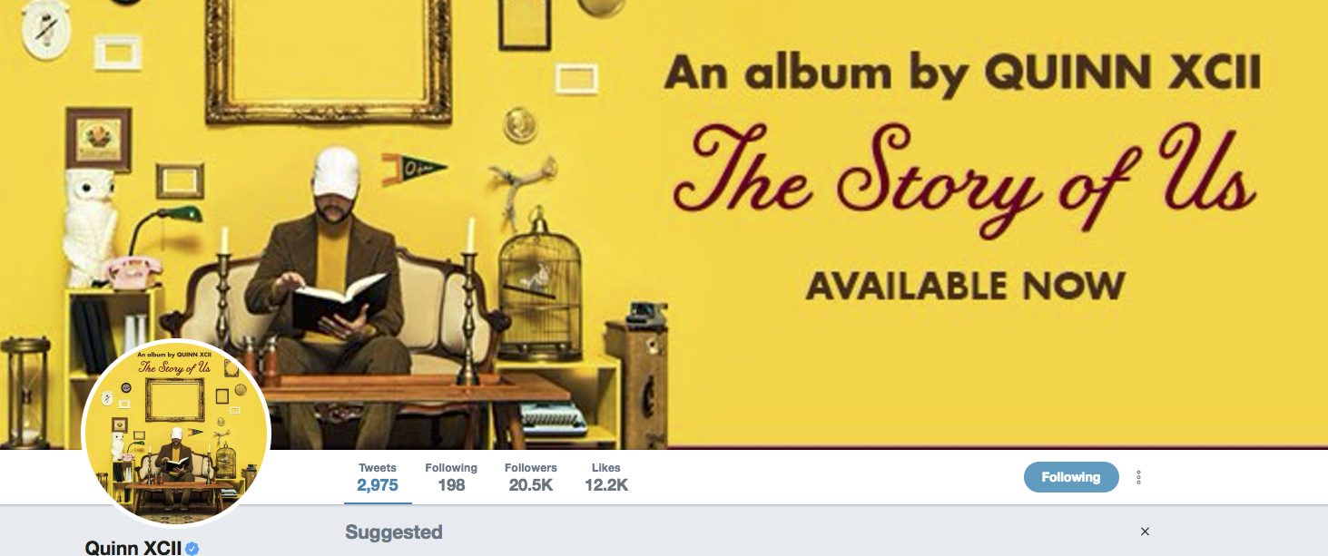1328x556 pixels.
Task: Click the pink telephone in header photo
Action: pyautogui.click(x=133, y=270)
